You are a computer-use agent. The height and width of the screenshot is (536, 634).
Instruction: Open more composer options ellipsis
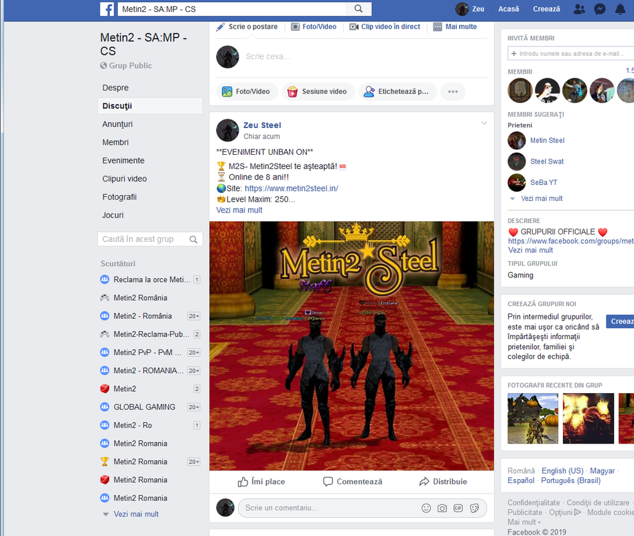(x=453, y=91)
